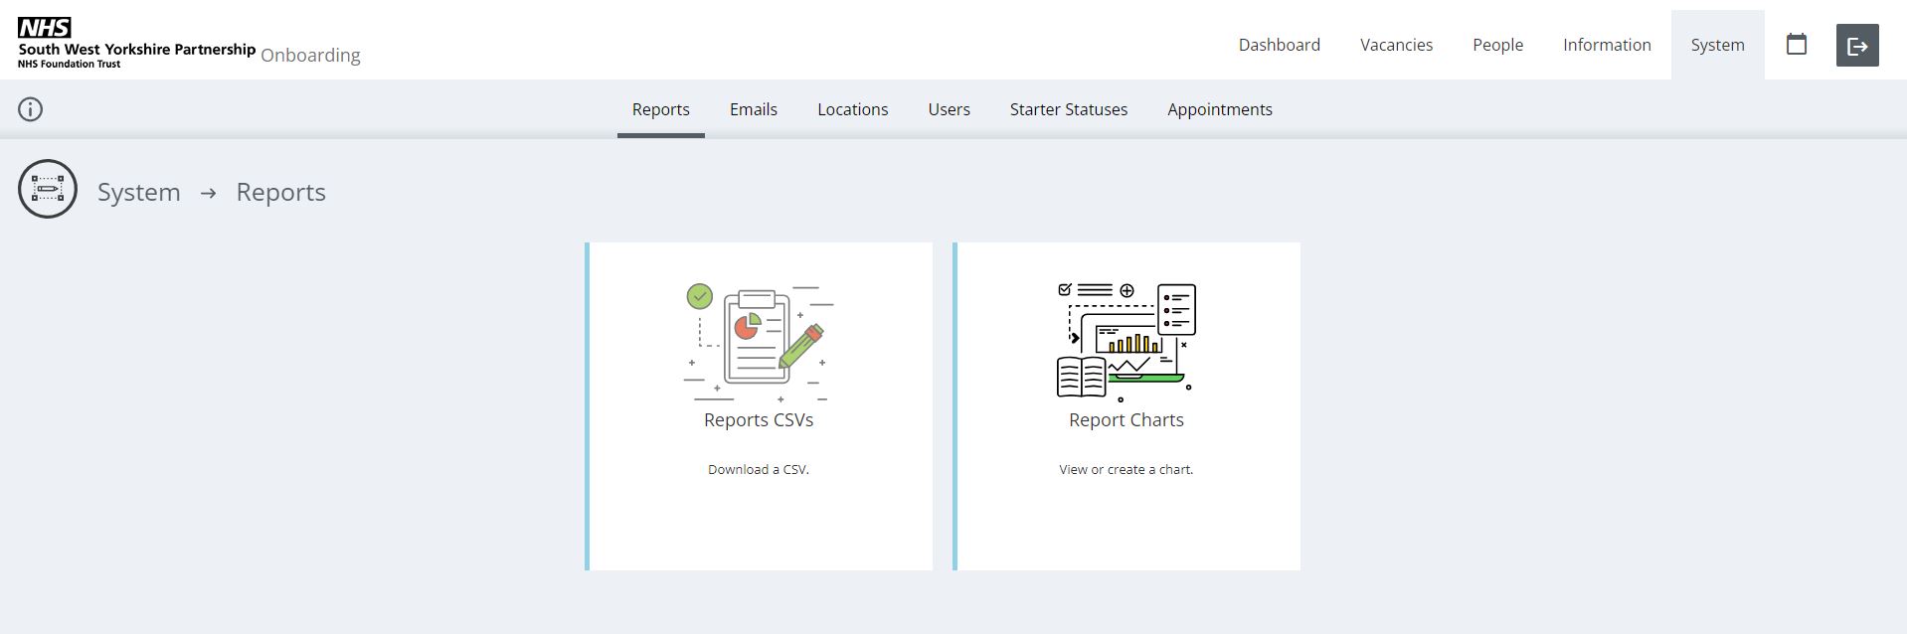Click the calendar icon in the header

tap(1796, 45)
